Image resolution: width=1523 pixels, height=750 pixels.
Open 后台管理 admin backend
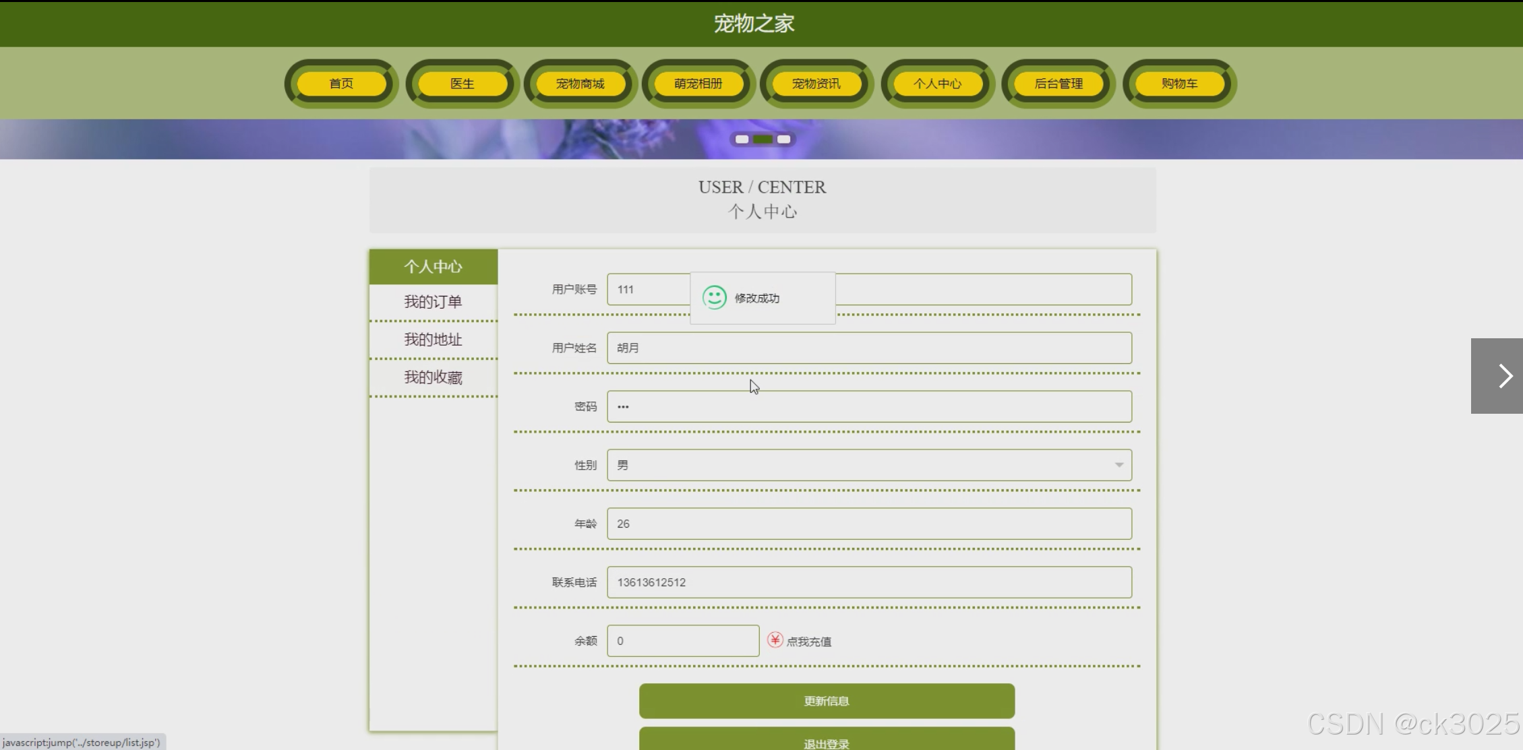tap(1058, 84)
